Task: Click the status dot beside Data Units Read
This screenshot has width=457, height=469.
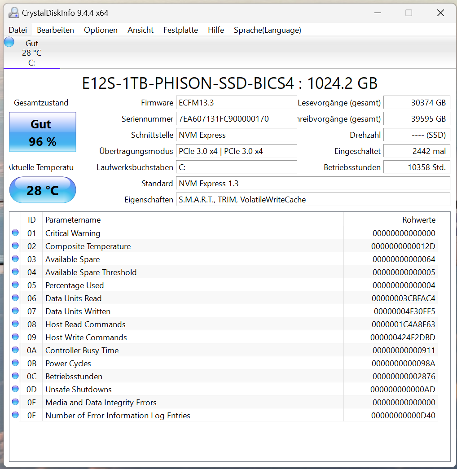Action: click(15, 298)
